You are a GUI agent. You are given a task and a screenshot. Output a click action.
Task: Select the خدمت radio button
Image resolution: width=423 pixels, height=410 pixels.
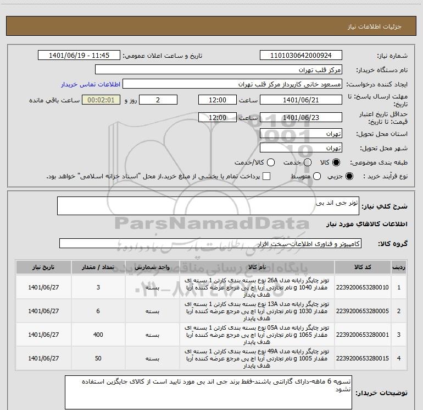pyautogui.click(x=308, y=162)
